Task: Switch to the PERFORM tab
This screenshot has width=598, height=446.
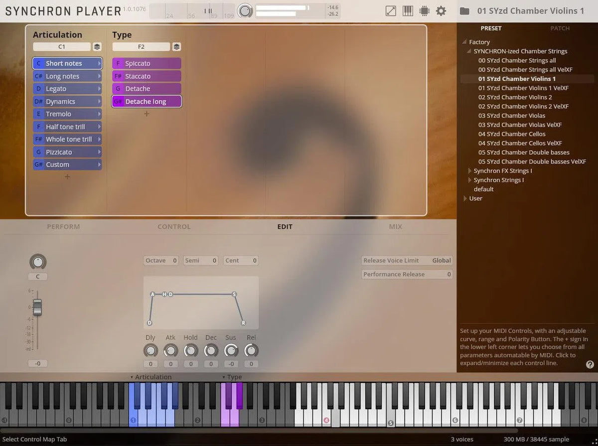Action: [x=63, y=227]
